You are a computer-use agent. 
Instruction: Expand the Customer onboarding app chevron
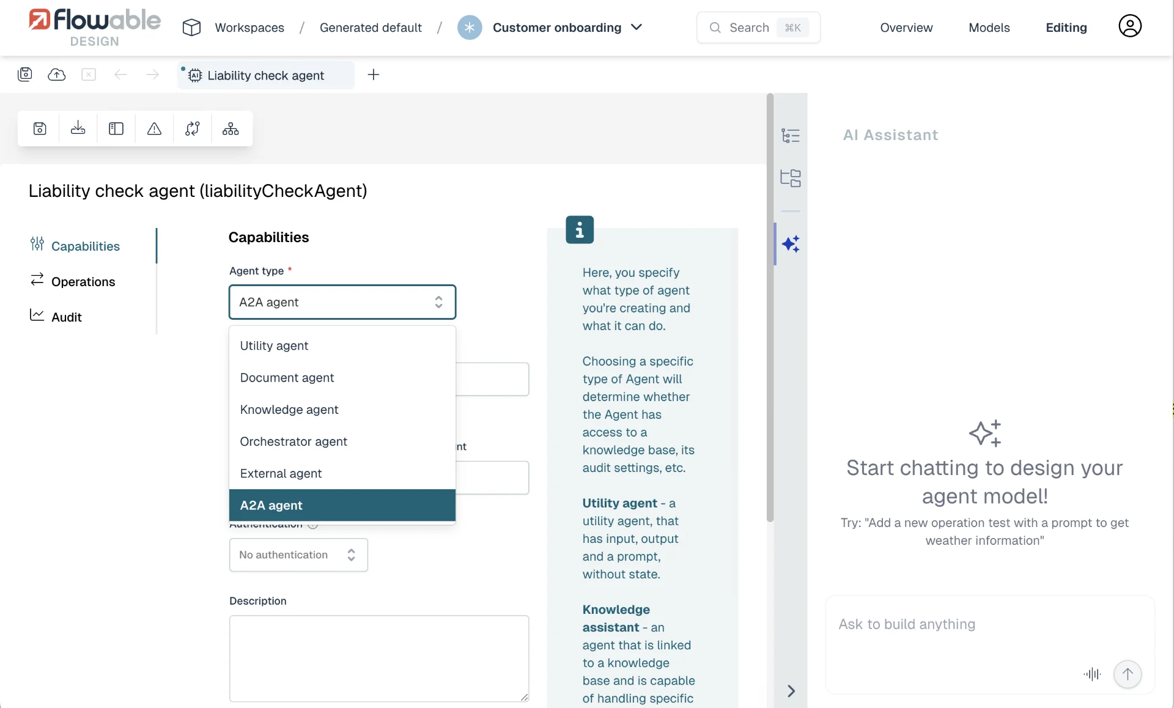click(x=637, y=28)
